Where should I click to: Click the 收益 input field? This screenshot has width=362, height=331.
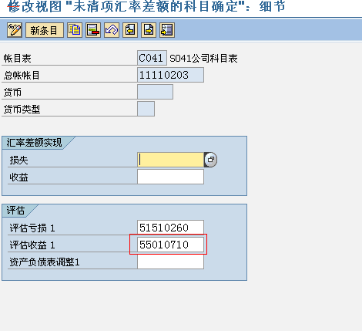tap(171, 177)
